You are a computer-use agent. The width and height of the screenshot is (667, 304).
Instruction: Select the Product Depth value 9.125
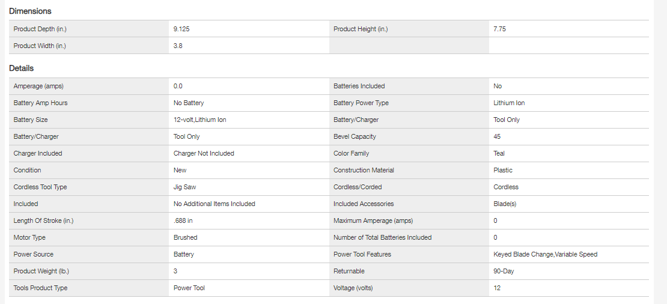[181, 29]
